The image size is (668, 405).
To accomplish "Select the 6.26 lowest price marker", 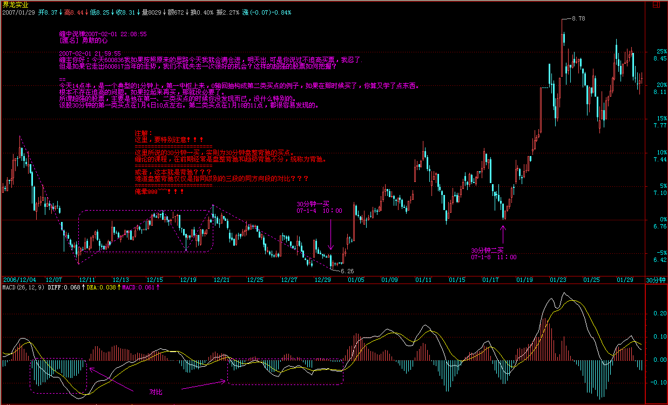I will pyautogui.click(x=347, y=271).
